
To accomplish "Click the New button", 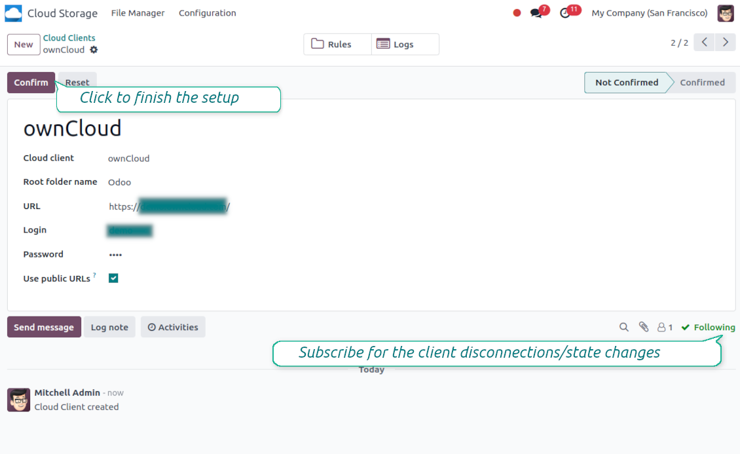I will [x=24, y=45].
